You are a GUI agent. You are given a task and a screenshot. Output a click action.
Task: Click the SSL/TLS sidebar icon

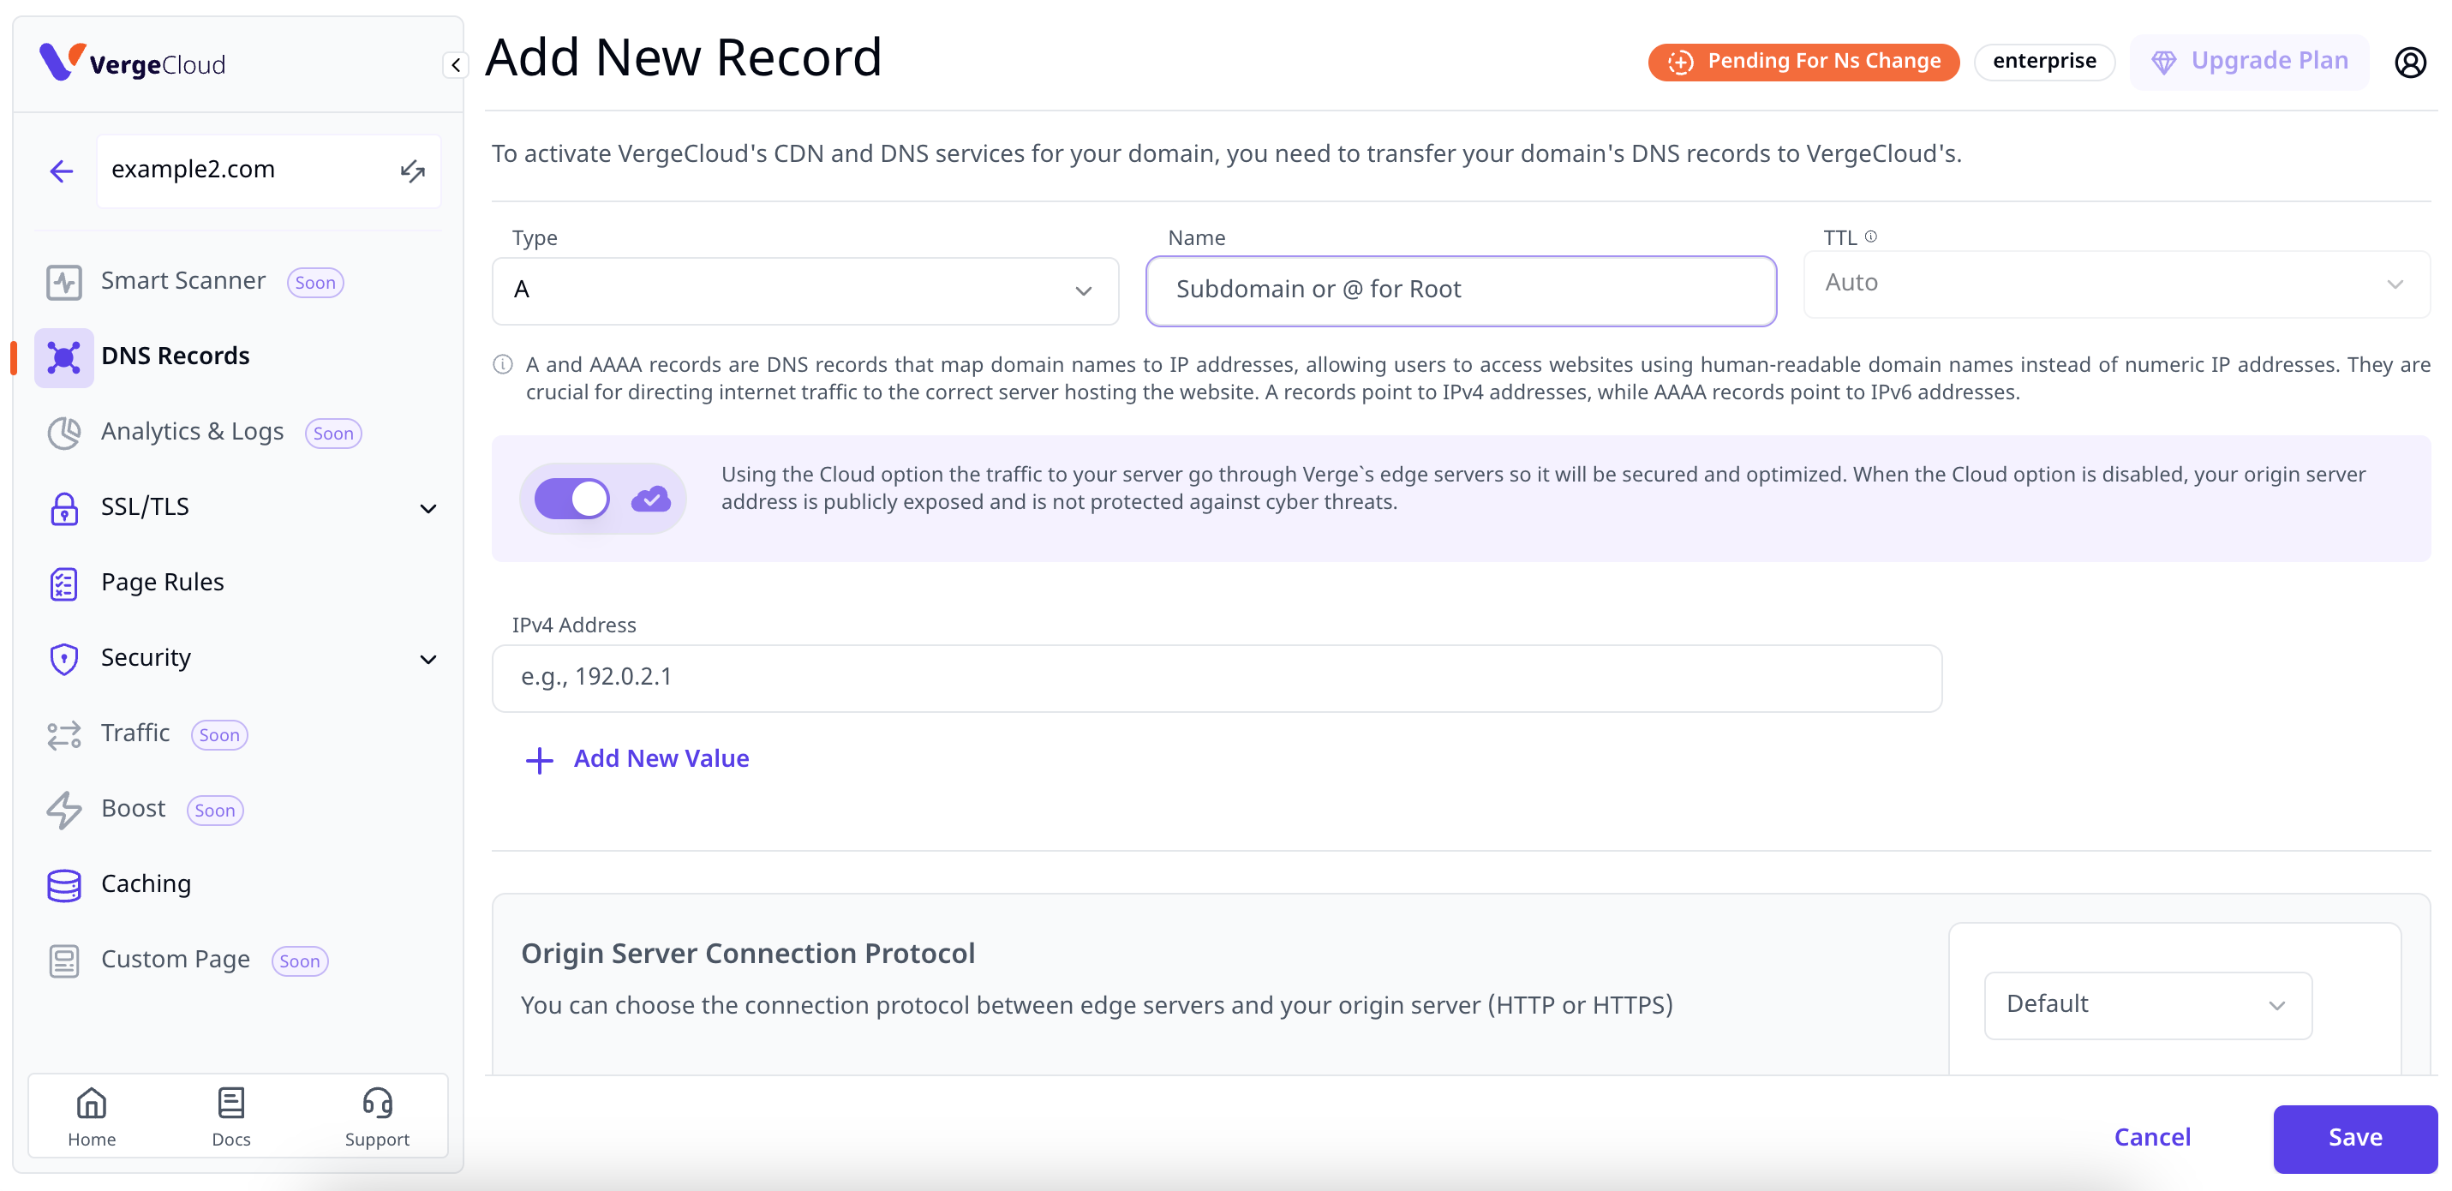tap(64, 505)
